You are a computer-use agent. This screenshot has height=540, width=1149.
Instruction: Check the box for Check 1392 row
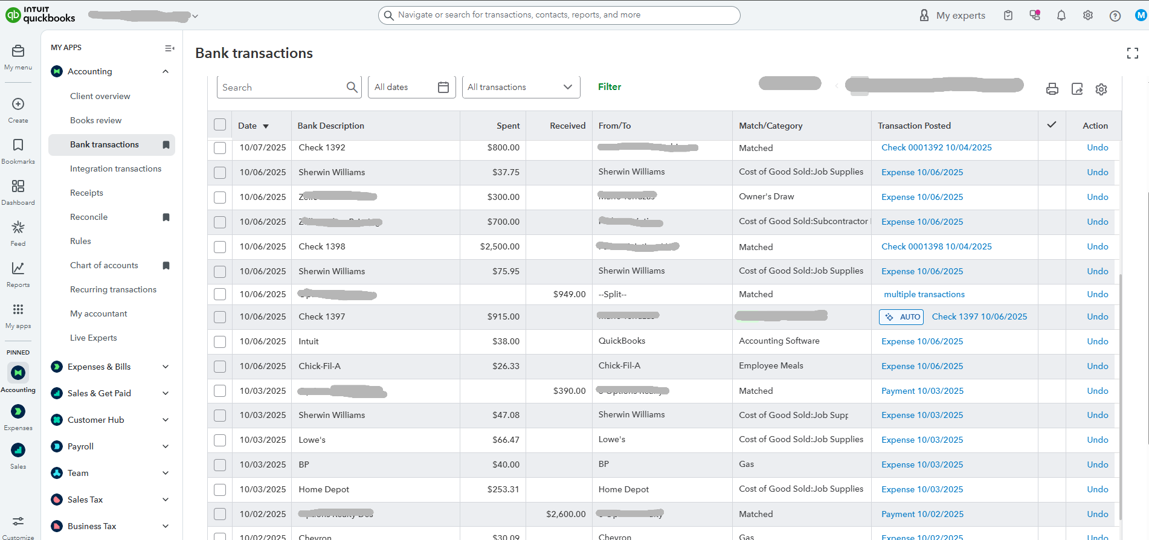click(x=220, y=148)
